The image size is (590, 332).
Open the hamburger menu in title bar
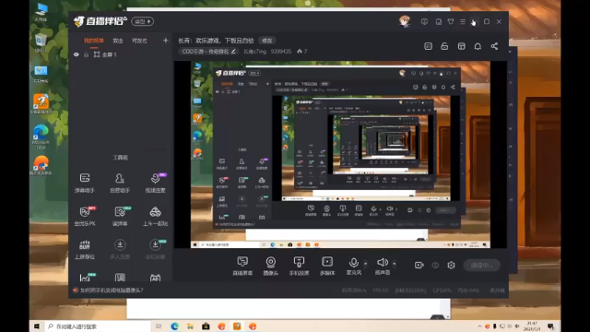pos(463,21)
